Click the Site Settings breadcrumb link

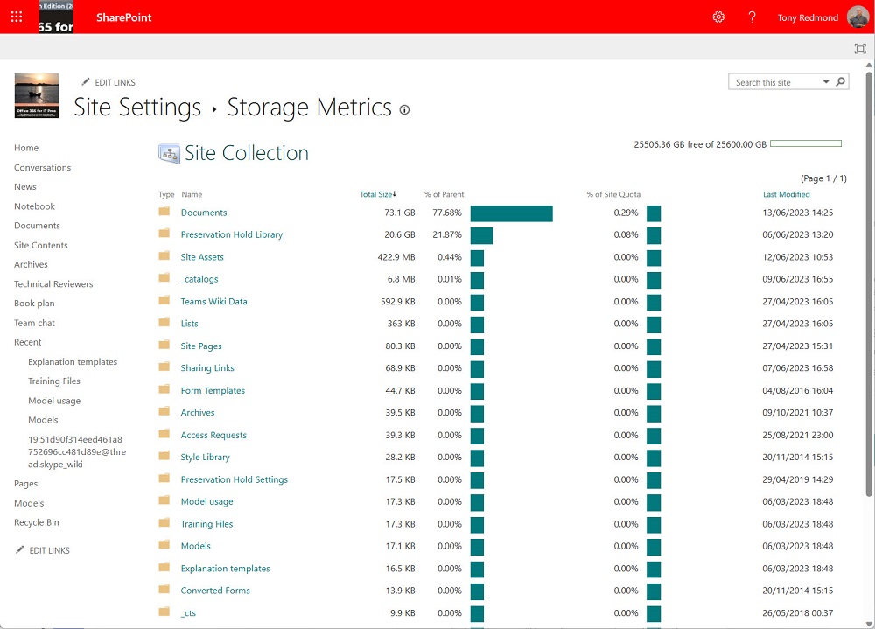pos(137,108)
